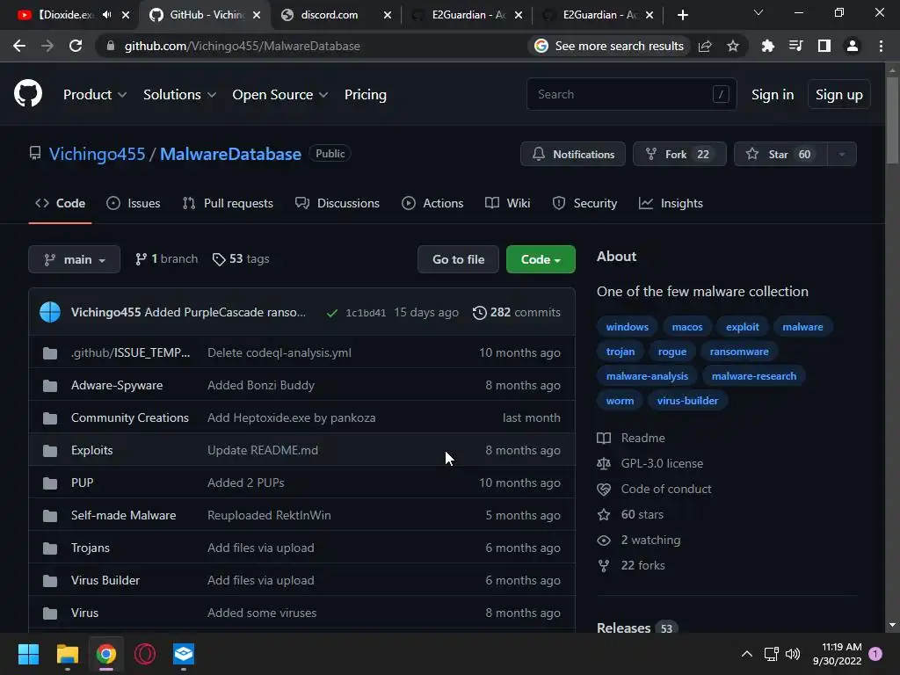900x675 pixels.
Task: Click the Opera browser taskbar icon
Action: pyautogui.click(x=145, y=654)
